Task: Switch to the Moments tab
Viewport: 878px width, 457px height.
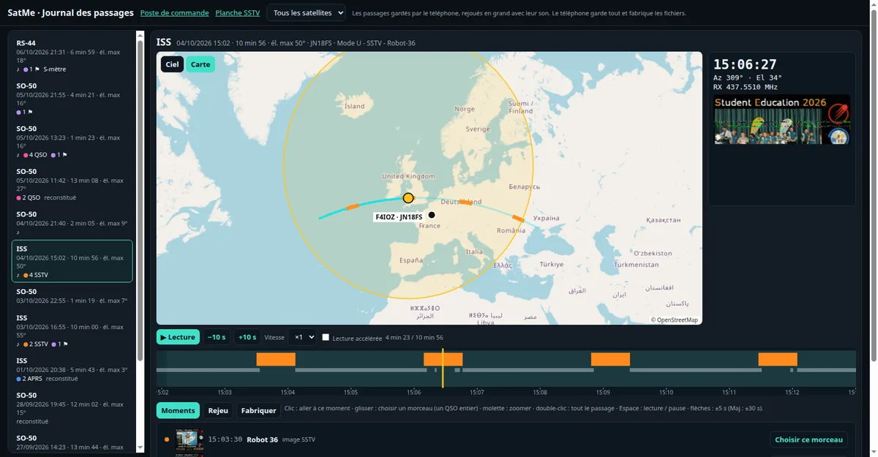Action: (178, 410)
